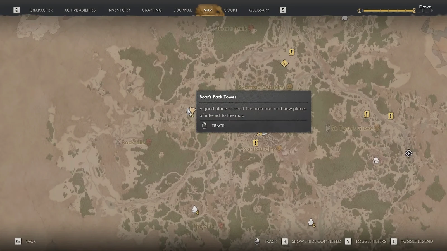The width and height of the screenshot is (447, 251).
Task: Click the time-of-day progress bar
Action: [x=398, y=11]
